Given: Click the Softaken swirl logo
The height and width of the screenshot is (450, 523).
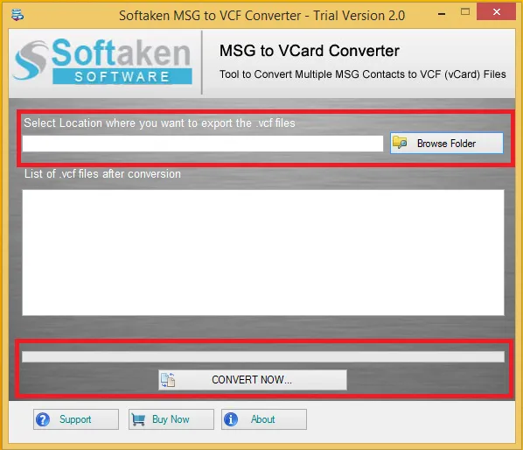Looking at the screenshot, I should (31, 60).
